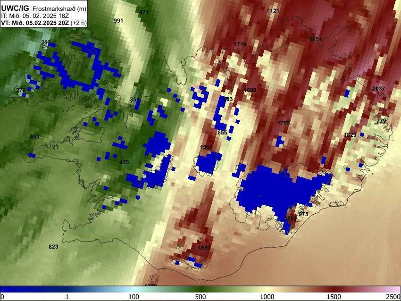Click the UWC/IG Frostmarkshæð title text
Viewport: 401px width, 301px height.
44,8
